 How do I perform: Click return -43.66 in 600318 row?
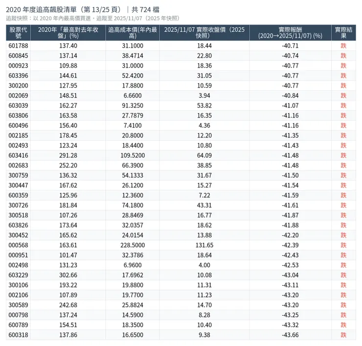290,335
